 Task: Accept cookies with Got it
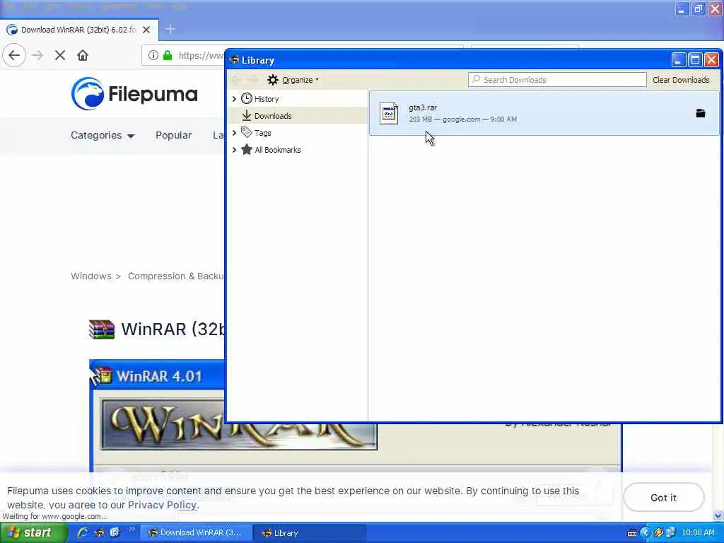[663, 497]
